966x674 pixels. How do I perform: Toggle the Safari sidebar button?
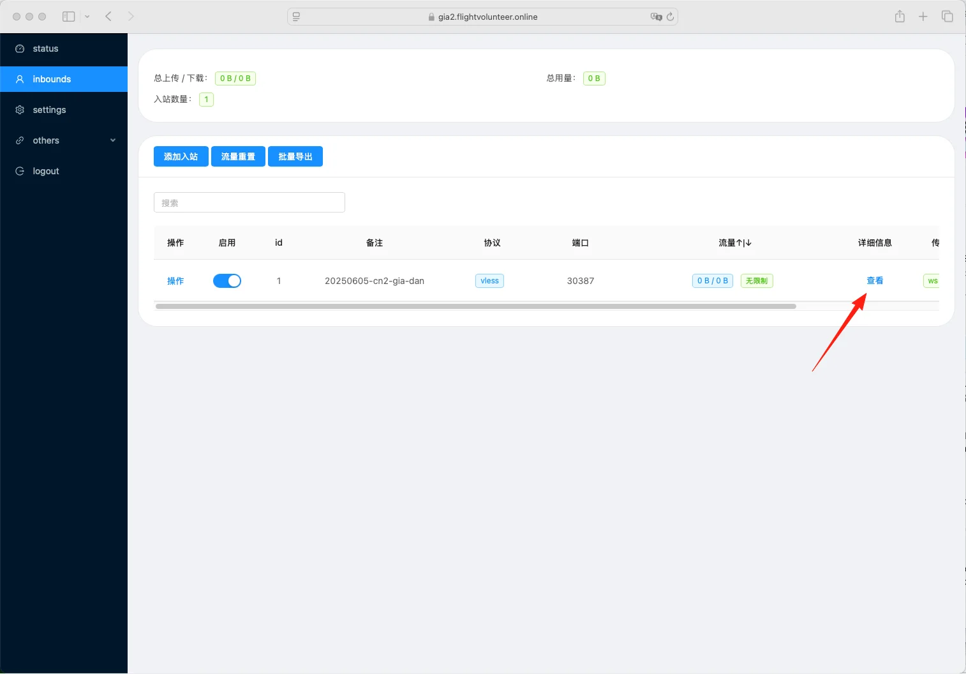pos(69,17)
